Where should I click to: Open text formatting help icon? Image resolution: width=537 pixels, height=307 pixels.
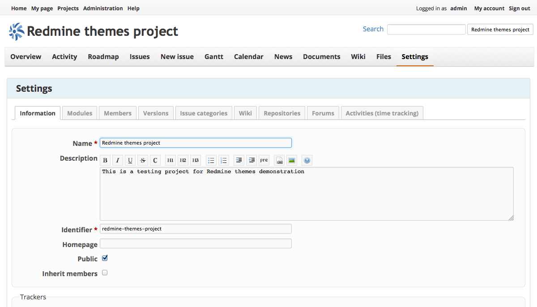tap(307, 160)
